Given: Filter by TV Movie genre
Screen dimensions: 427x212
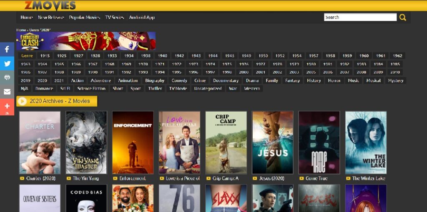Looking at the screenshot, I should [178, 89].
